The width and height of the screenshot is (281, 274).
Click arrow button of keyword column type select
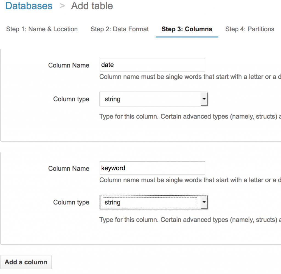(x=204, y=203)
